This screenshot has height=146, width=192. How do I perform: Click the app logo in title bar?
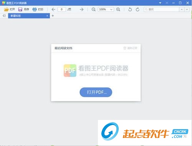3,3
